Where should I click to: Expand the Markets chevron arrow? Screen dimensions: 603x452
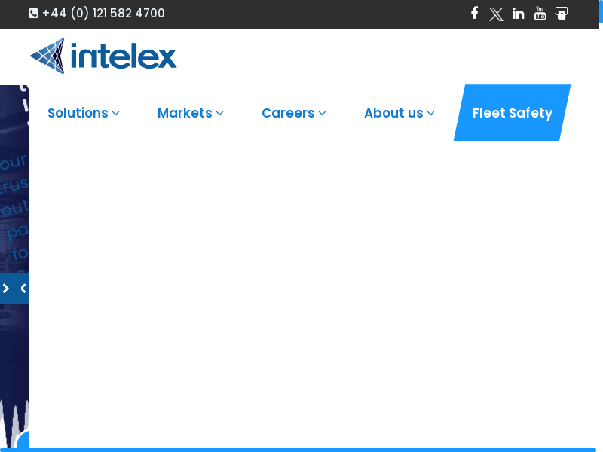click(x=220, y=114)
